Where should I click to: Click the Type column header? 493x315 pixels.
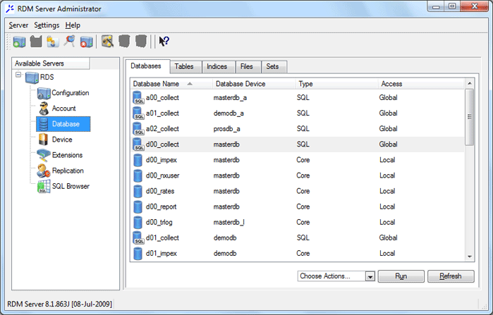click(336, 84)
